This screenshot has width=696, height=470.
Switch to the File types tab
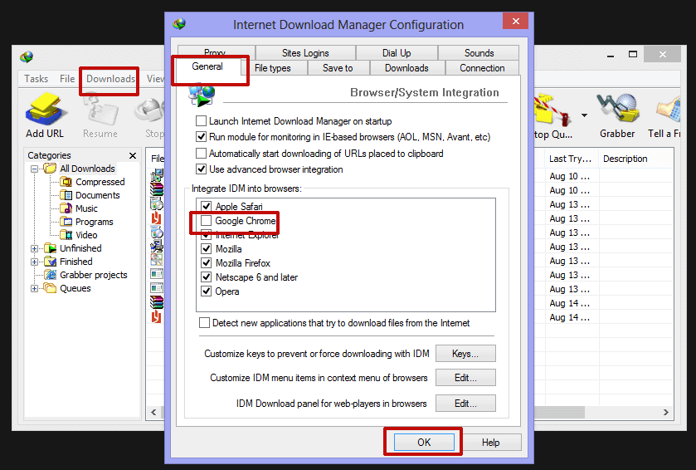coord(273,68)
